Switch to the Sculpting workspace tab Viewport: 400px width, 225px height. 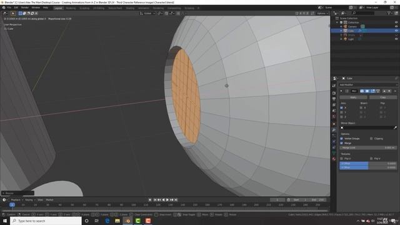(x=84, y=8)
